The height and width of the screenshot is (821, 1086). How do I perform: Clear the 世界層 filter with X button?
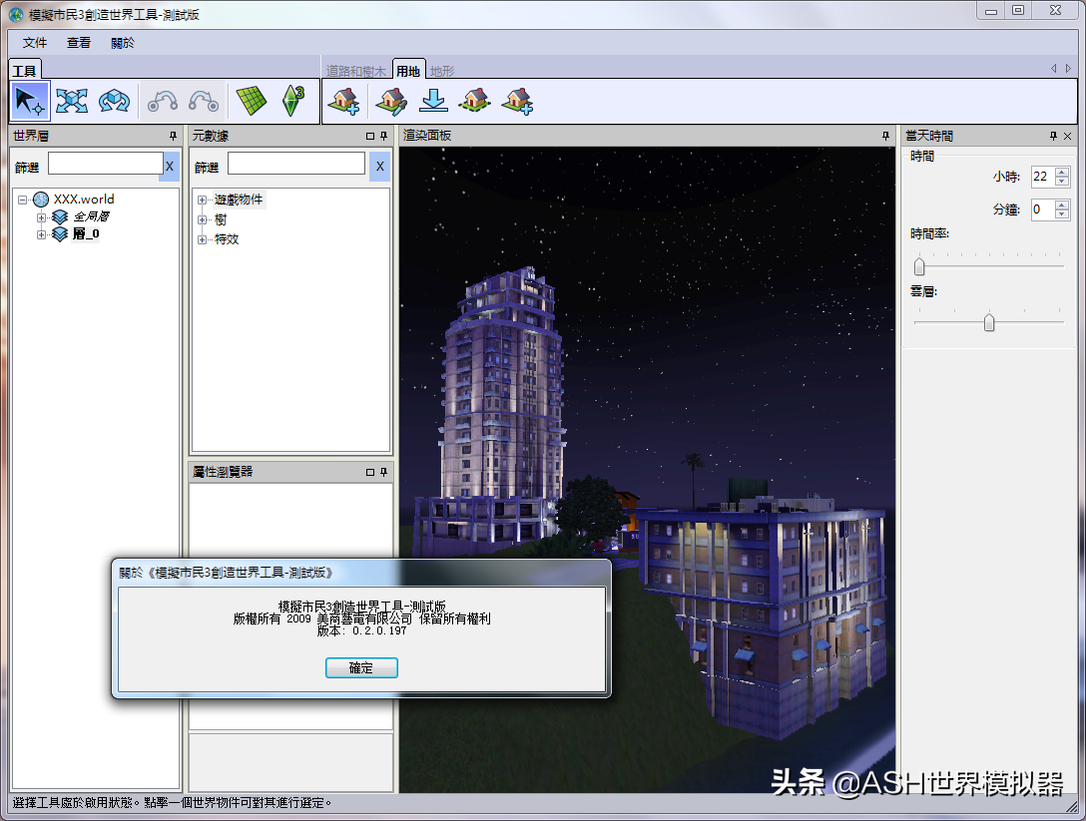169,167
